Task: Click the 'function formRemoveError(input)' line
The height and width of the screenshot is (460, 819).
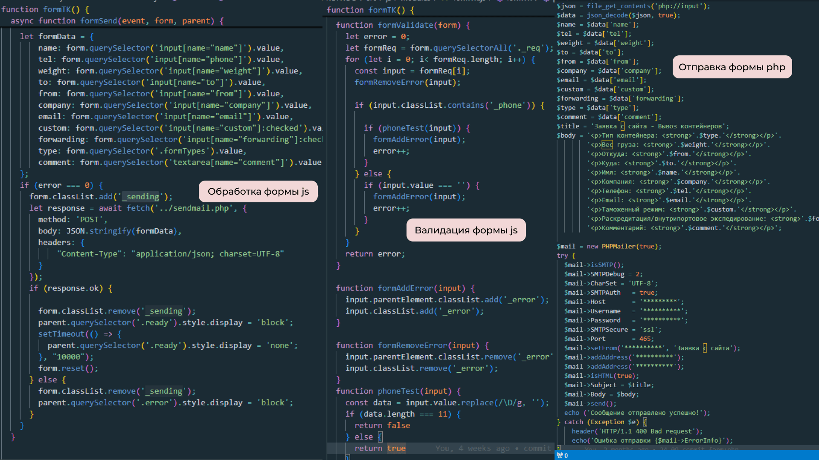Action: tap(412, 345)
